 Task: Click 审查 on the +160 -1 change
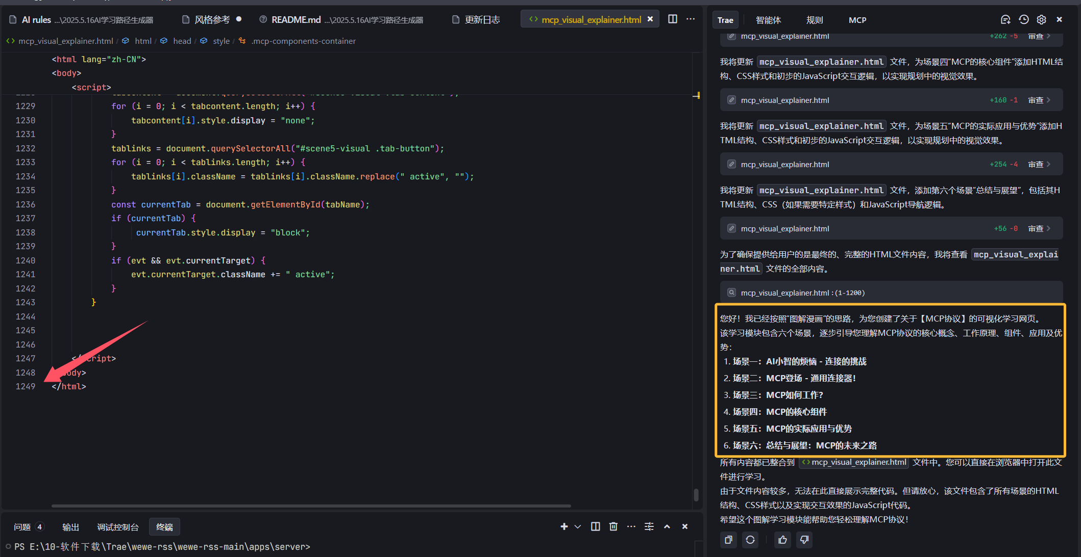pos(1036,100)
